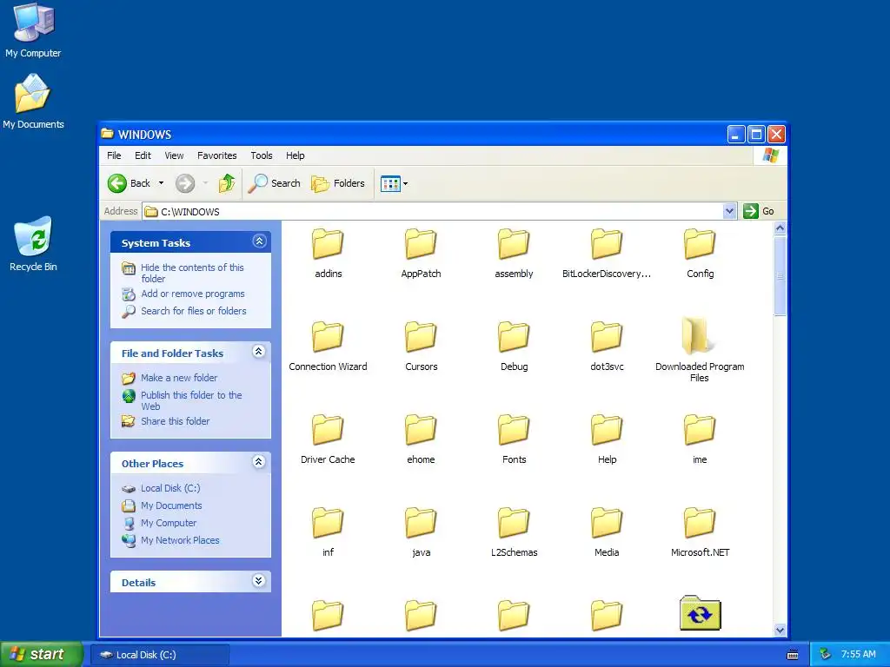Click the scrollbar down arrow
Image resolution: width=890 pixels, height=667 pixels.
tap(780, 630)
